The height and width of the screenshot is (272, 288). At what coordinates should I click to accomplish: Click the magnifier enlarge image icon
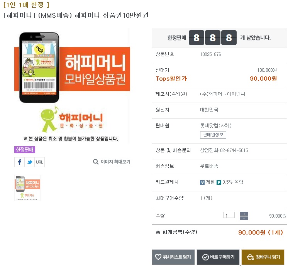tap(96, 162)
